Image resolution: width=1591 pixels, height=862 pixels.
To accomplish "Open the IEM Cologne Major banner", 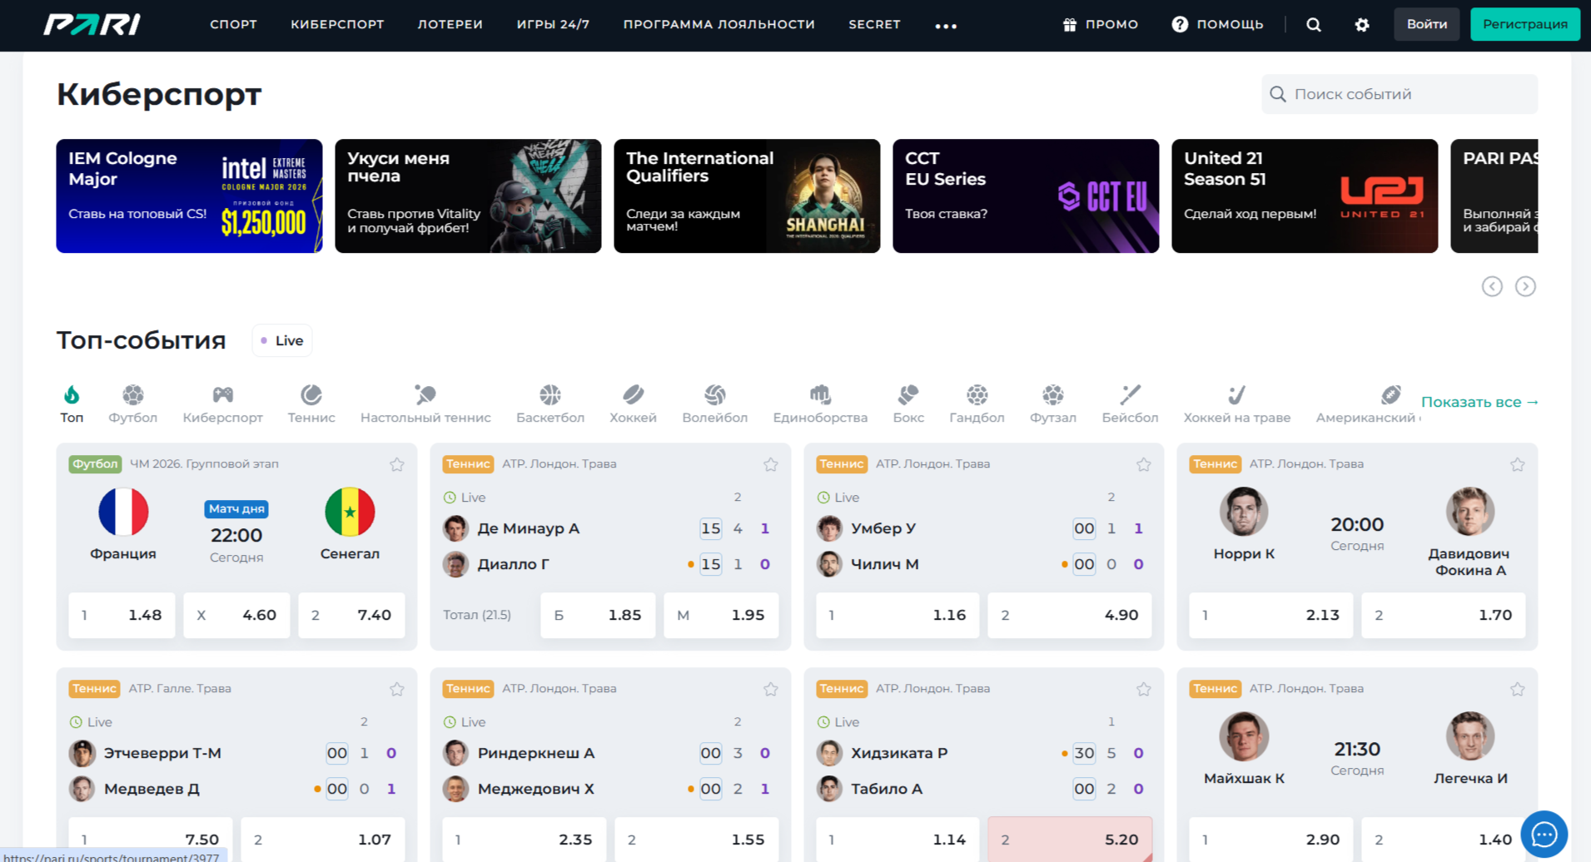I will pos(189,196).
